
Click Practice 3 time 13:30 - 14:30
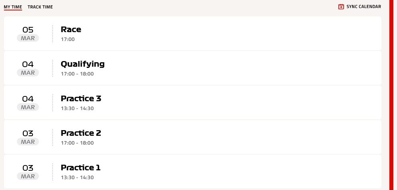point(77,108)
